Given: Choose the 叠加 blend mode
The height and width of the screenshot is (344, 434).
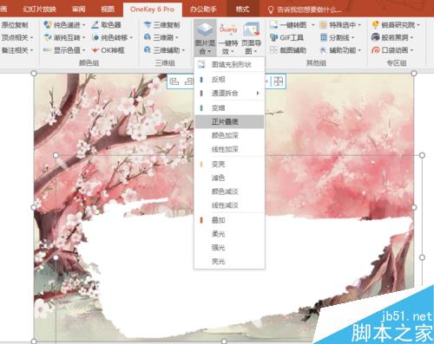Looking at the screenshot, I should coord(229,220).
